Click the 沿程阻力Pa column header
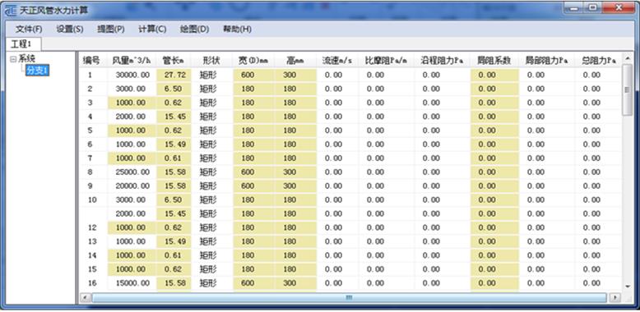640x312 pixels. click(x=443, y=61)
